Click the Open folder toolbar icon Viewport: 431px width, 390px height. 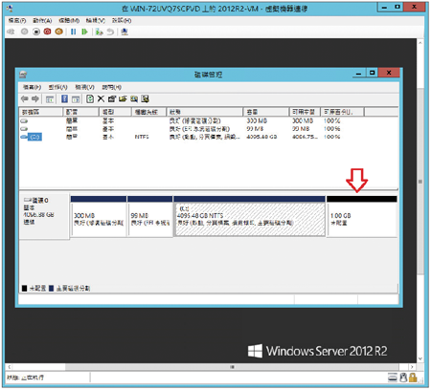(123, 98)
